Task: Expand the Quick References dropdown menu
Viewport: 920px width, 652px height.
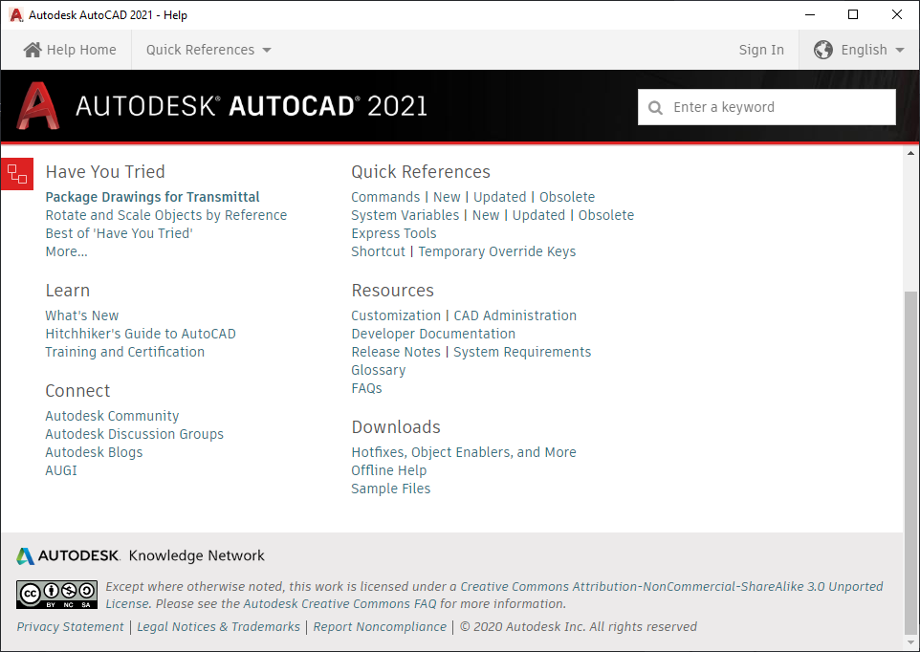Action: pos(208,50)
